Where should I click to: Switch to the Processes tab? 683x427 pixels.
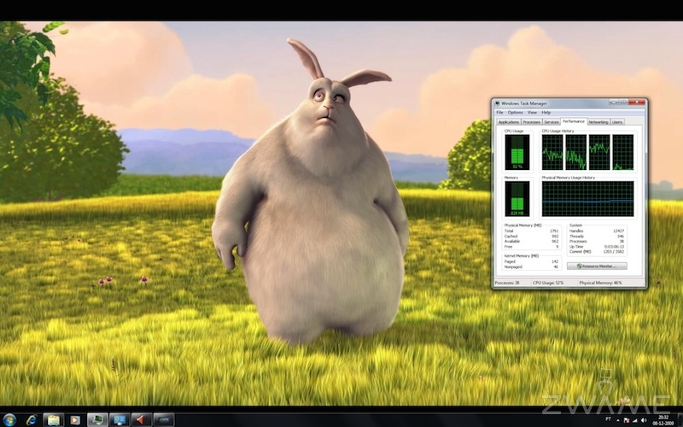[531, 122]
